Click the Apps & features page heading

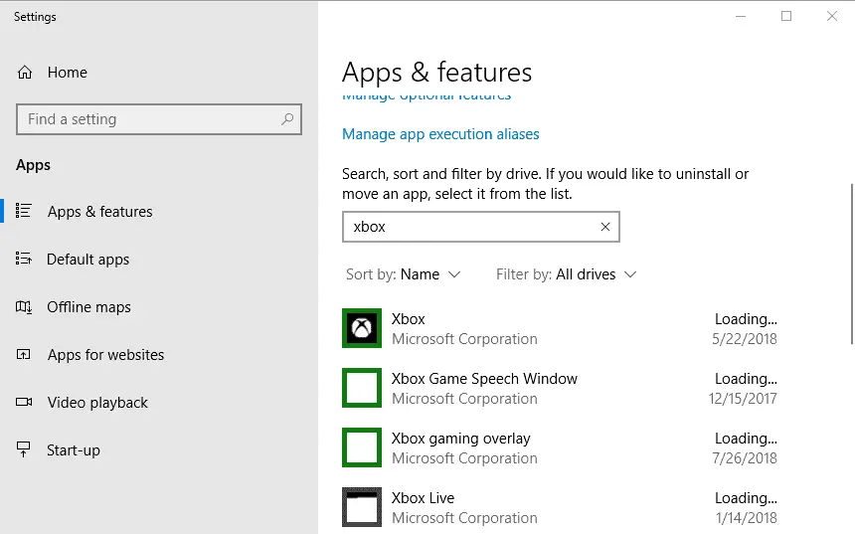(436, 73)
